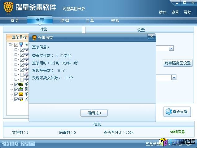Screen dimensions: 197x148
Task: Collapse the My Computer root tree node
Action: 10,45
